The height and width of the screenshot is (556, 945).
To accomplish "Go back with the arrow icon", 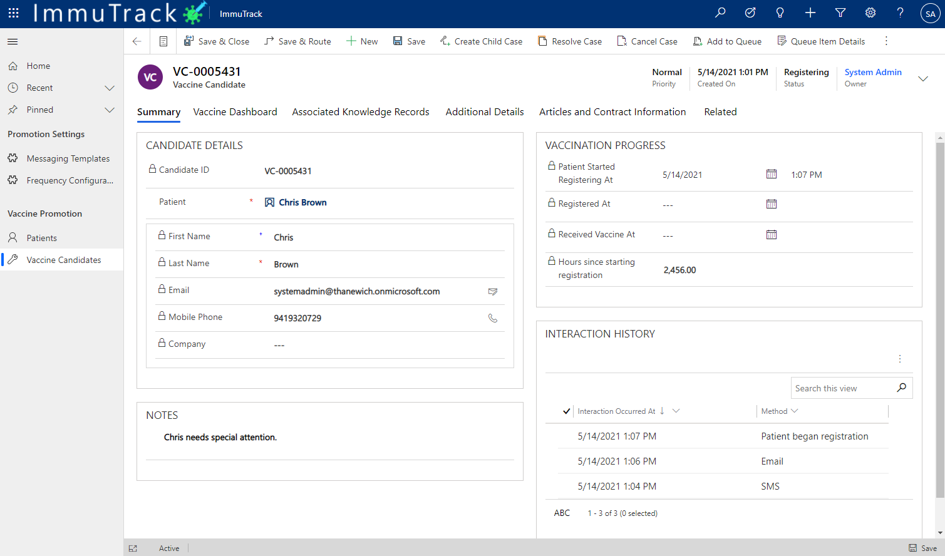I will 137,41.
